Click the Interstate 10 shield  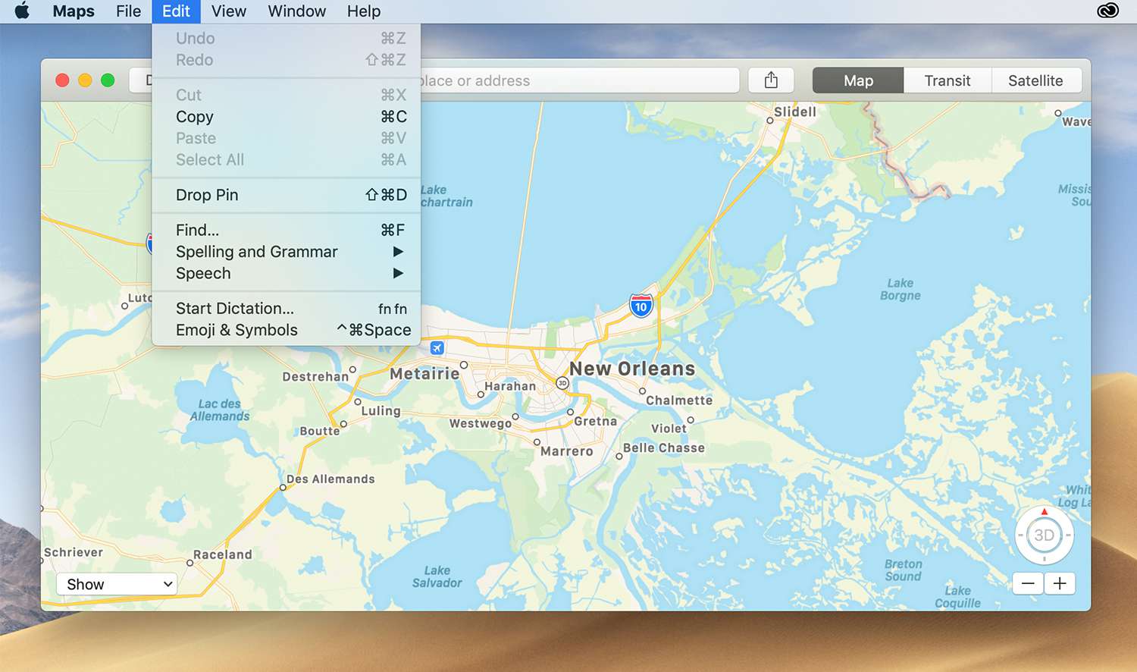click(641, 306)
